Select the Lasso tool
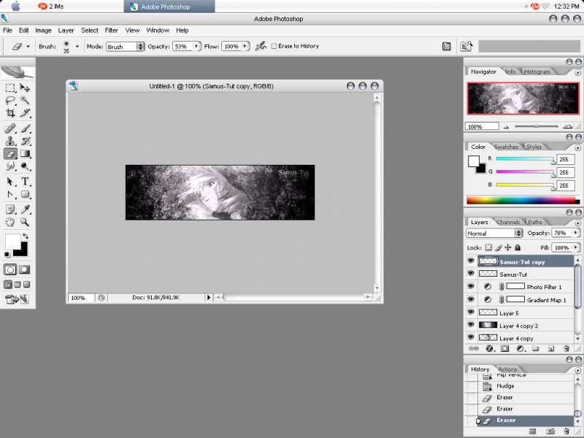Screen dimensions: 584x438 pyautogui.click(x=10, y=100)
